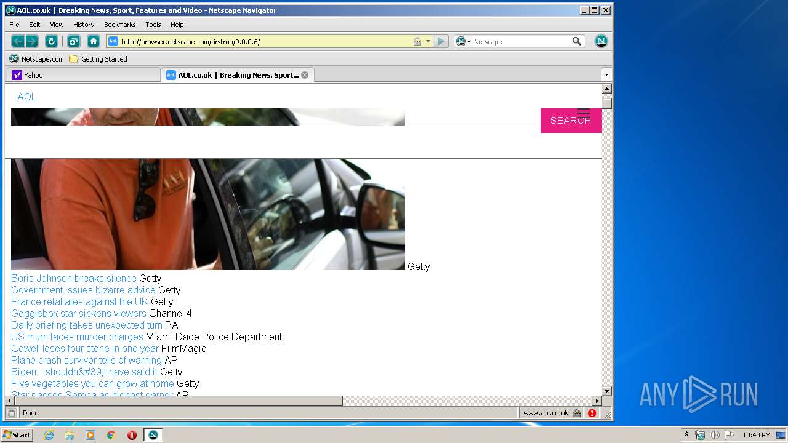Open 'Plane crash survivor tells of warning' link
This screenshot has width=788, height=443.
pos(86,360)
